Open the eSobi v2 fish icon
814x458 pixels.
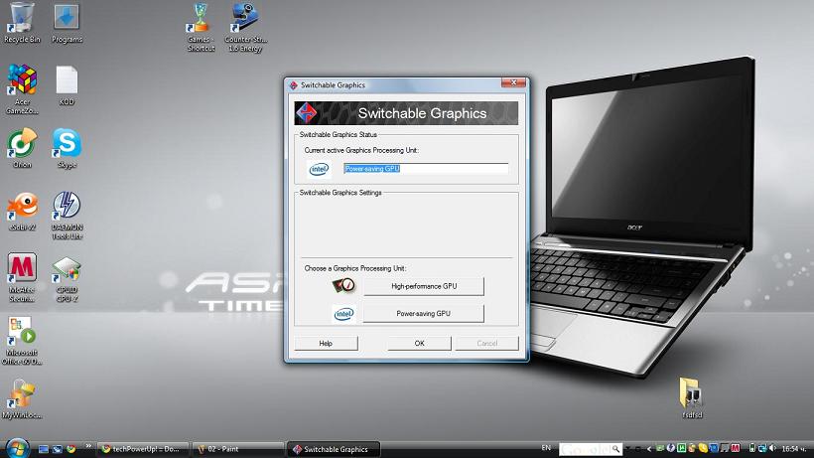coord(22,211)
